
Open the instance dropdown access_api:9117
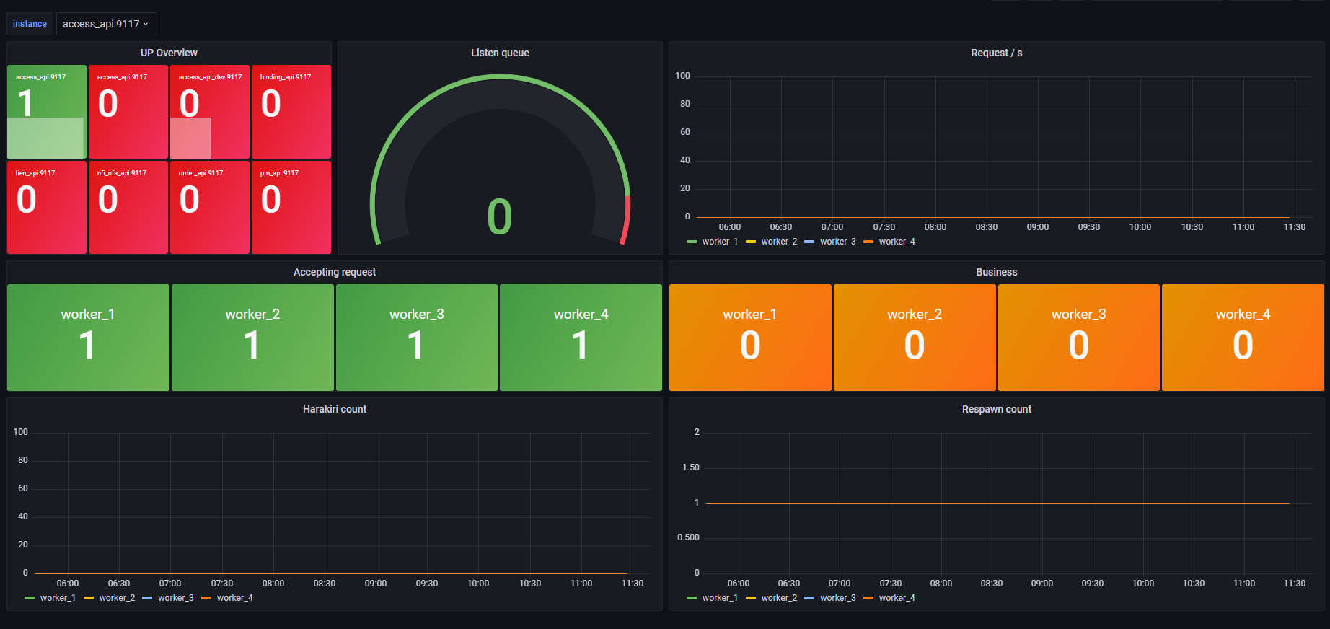106,24
